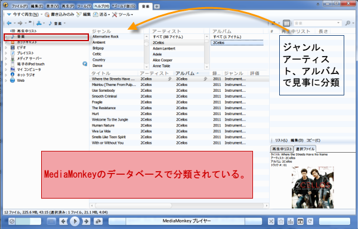Expand the マイ コンピュータ tree node
This screenshot has height=229, width=358.
point(6,69)
